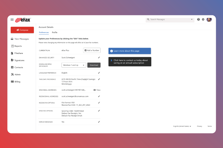Edit Receive Fax Options pencil icon
This screenshot has width=223, height=148.
tap(99, 103)
